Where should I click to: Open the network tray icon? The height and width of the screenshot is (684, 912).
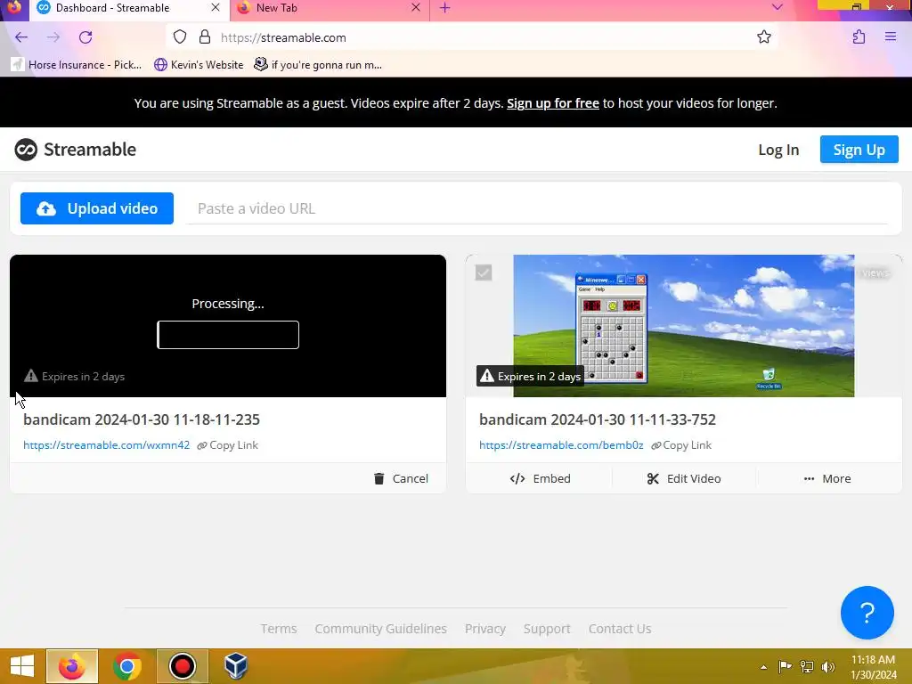(807, 667)
